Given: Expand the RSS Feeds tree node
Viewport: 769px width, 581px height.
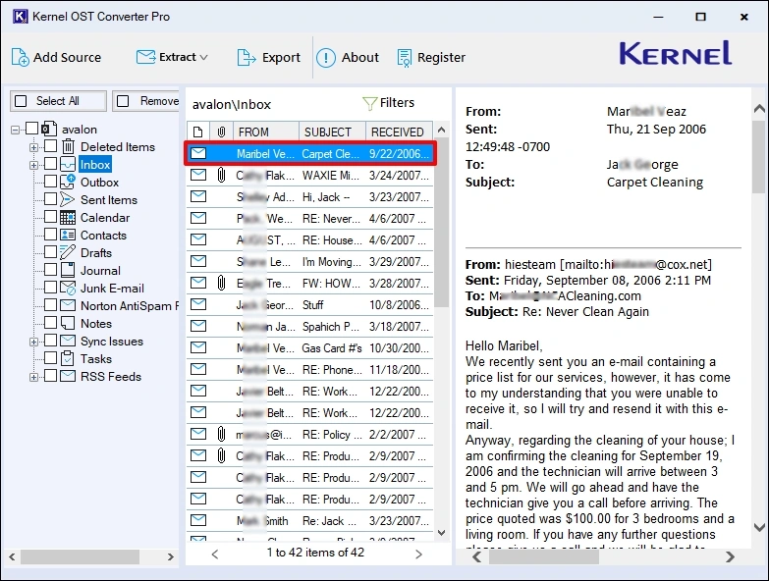Looking at the screenshot, I should tap(34, 377).
